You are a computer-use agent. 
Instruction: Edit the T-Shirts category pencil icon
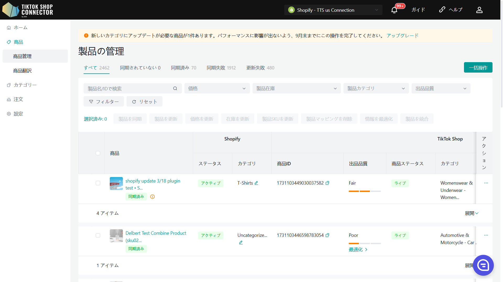tap(256, 183)
